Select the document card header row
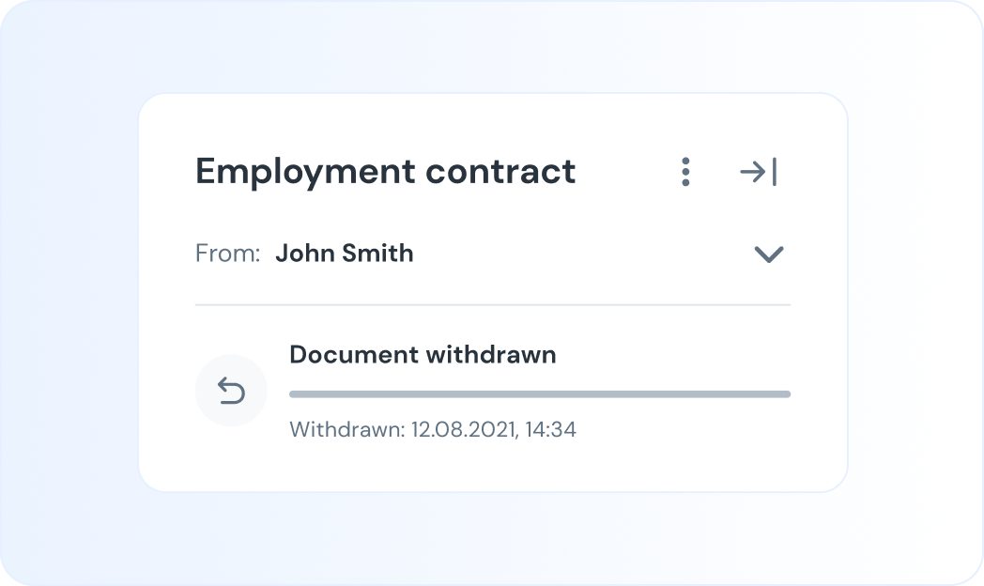This screenshot has width=984, height=586. point(488,172)
